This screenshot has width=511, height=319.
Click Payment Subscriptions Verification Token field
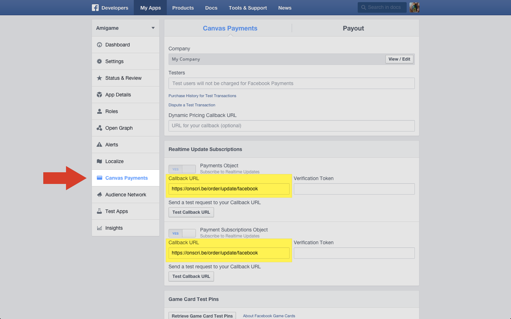pos(354,253)
